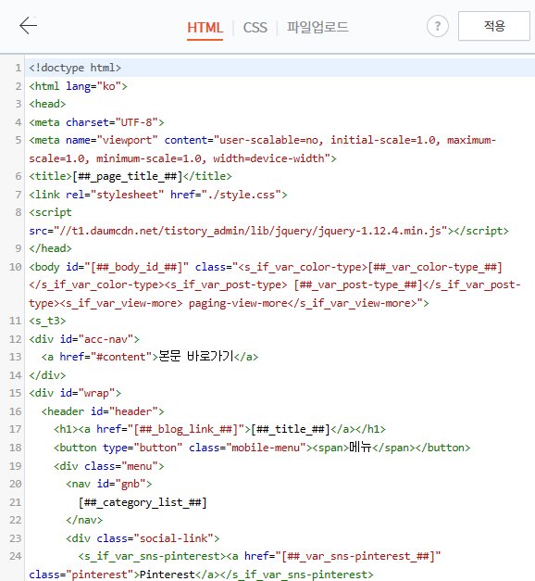535x581 pixels.
Task: Click the back arrow icon
Action: click(28, 26)
